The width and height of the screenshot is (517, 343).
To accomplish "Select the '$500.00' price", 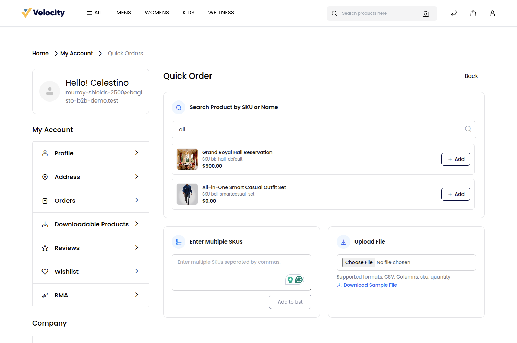I will click(x=212, y=166).
